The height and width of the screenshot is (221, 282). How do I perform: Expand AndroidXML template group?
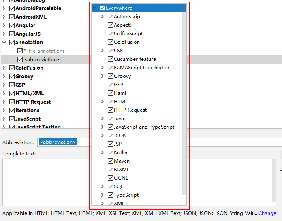tap(4, 17)
